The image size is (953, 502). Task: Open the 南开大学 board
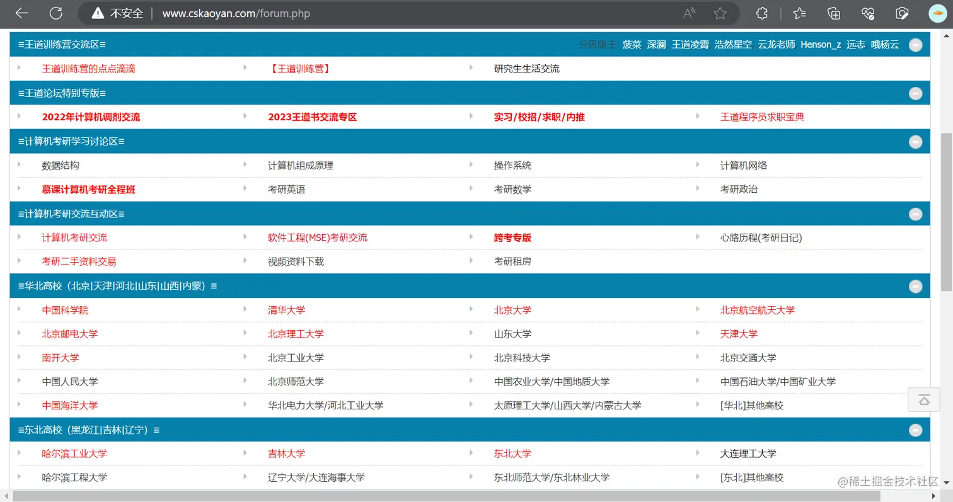(61, 358)
